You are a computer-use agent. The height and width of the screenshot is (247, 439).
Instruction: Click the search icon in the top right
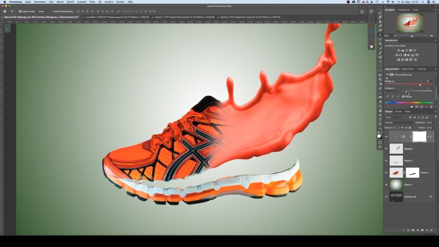[362, 11]
